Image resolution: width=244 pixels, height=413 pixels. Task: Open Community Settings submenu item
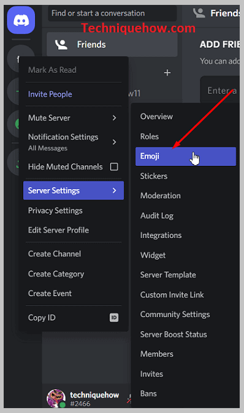[x=185, y=314]
